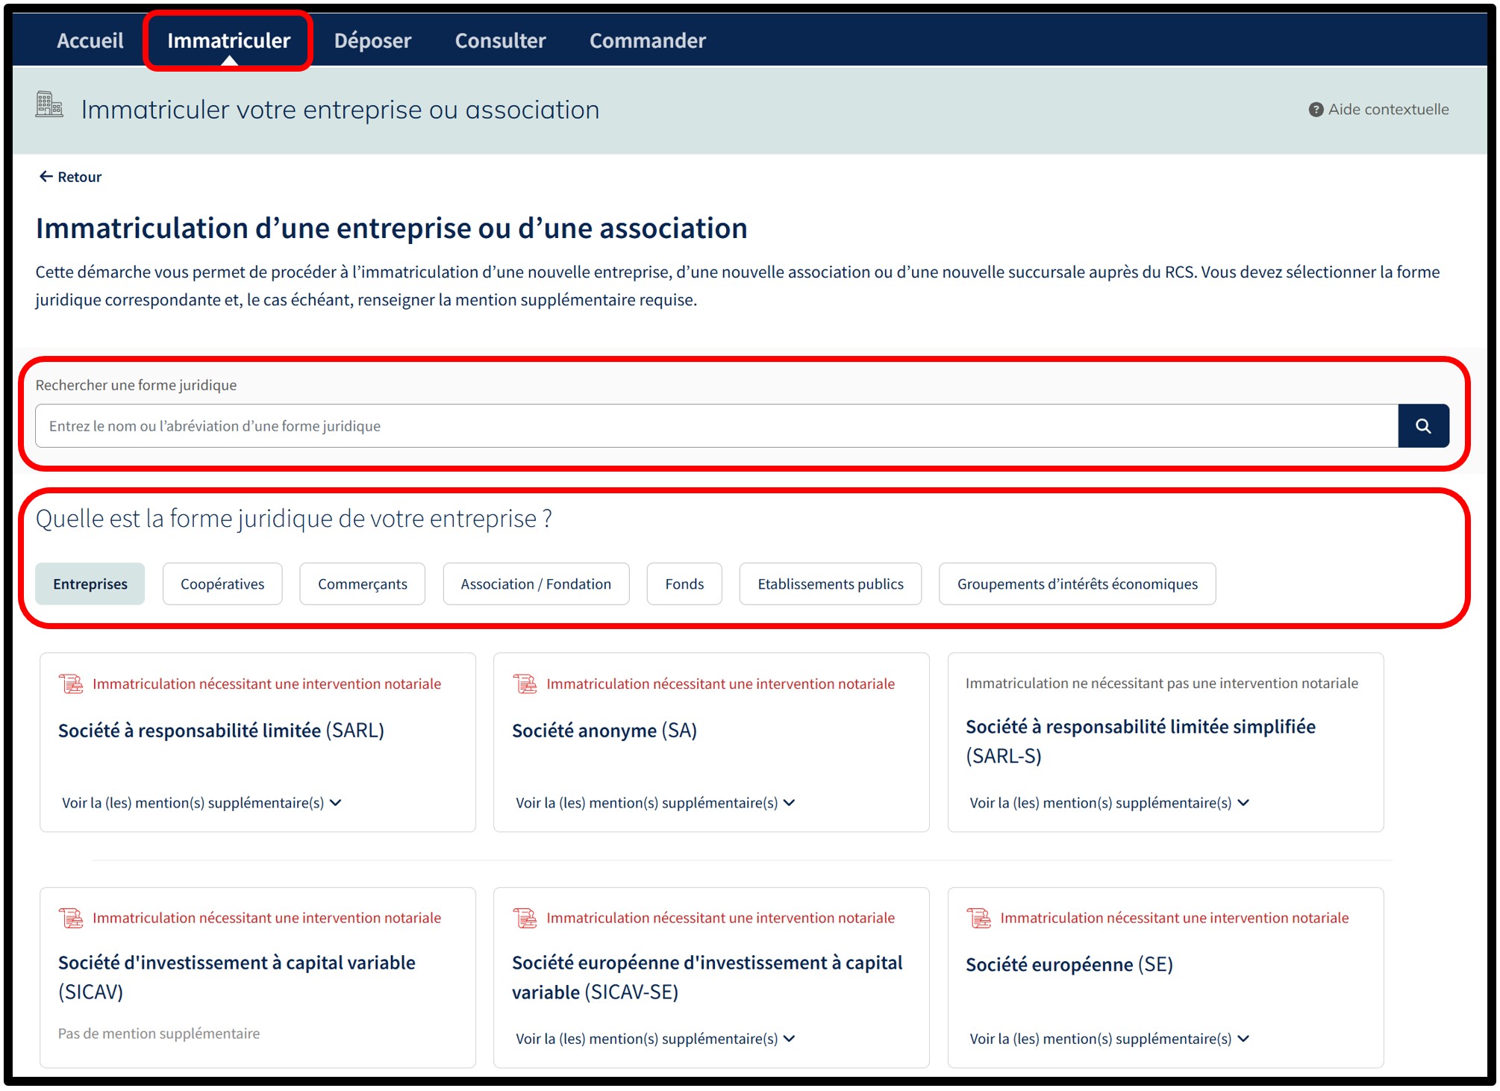Click the Aide contextuelle question mark icon

click(x=1316, y=110)
